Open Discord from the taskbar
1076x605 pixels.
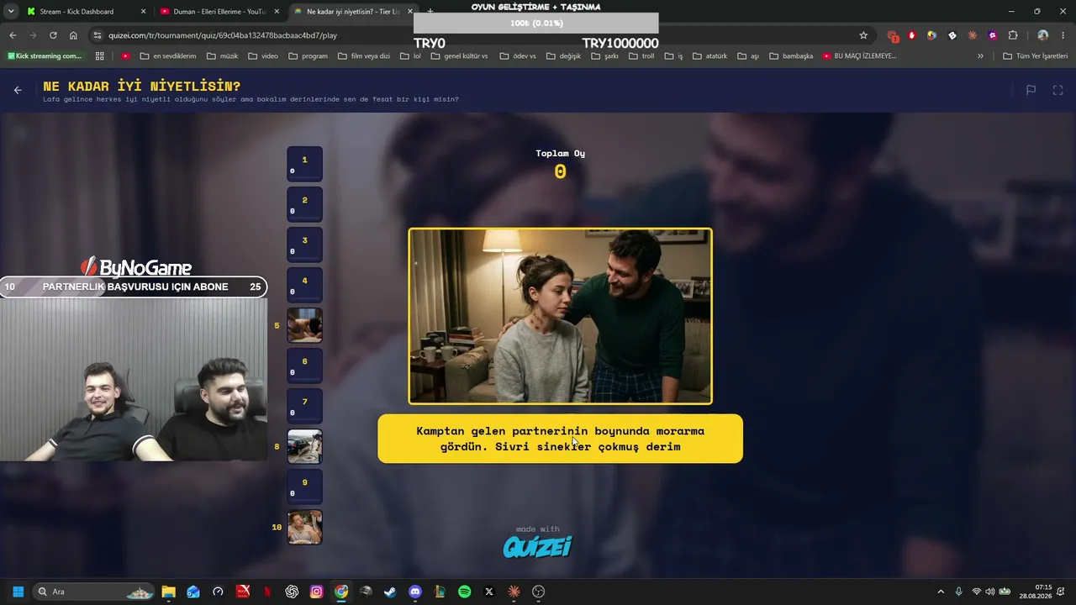pyautogui.click(x=415, y=592)
